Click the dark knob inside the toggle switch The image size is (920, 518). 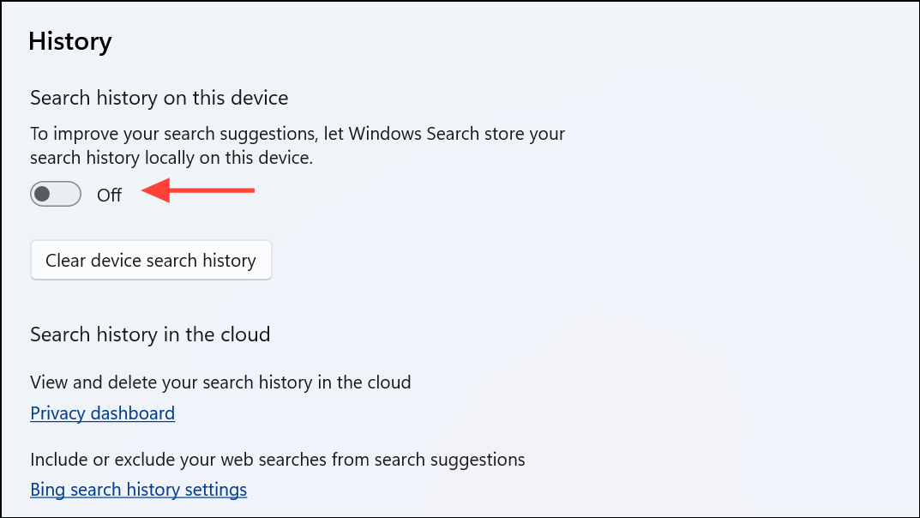[x=43, y=195]
